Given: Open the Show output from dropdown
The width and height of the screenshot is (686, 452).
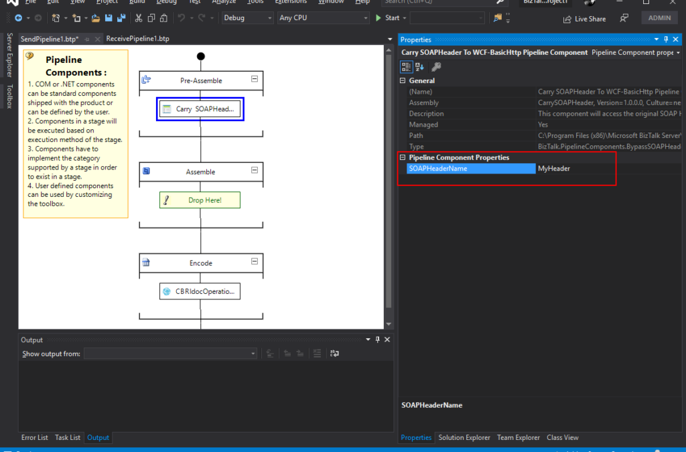Looking at the screenshot, I should point(170,354).
